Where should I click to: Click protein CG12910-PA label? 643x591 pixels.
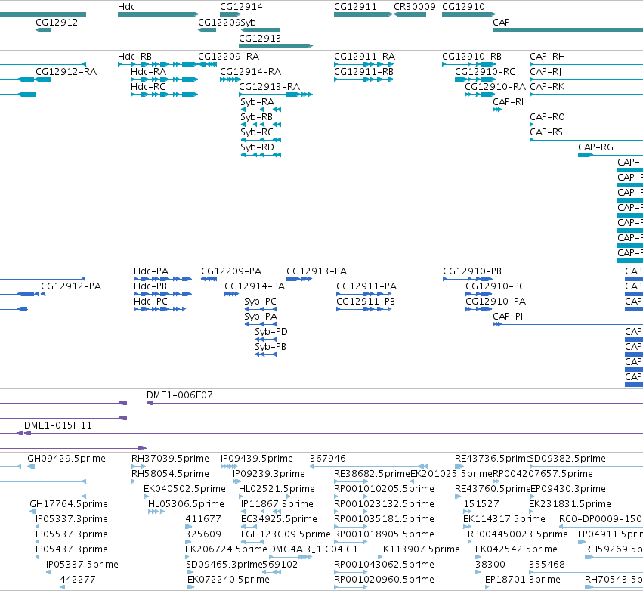click(496, 302)
